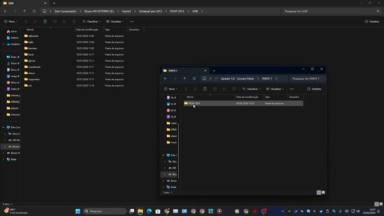
Task: Open Classificar dropdown in PARTE 1 window
Action: point(251,89)
